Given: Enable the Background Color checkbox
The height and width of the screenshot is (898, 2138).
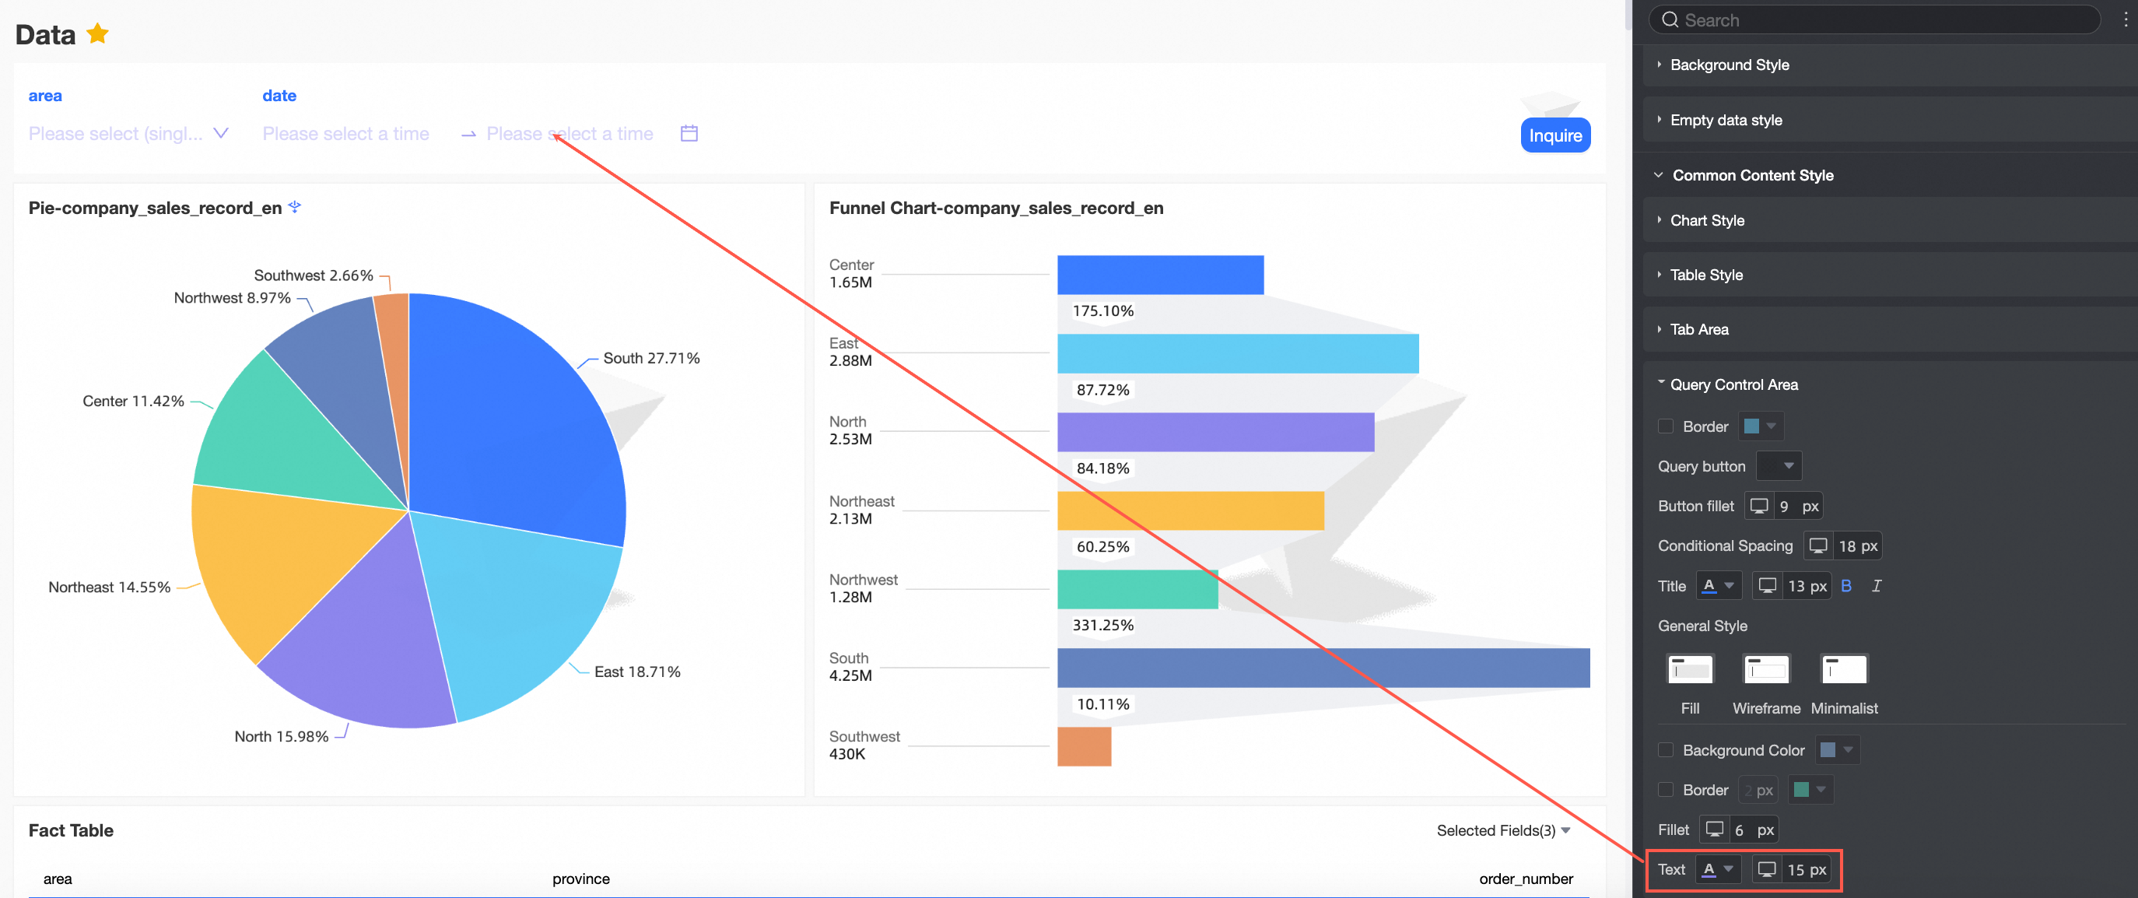Looking at the screenshot, I should point(1665,750).
